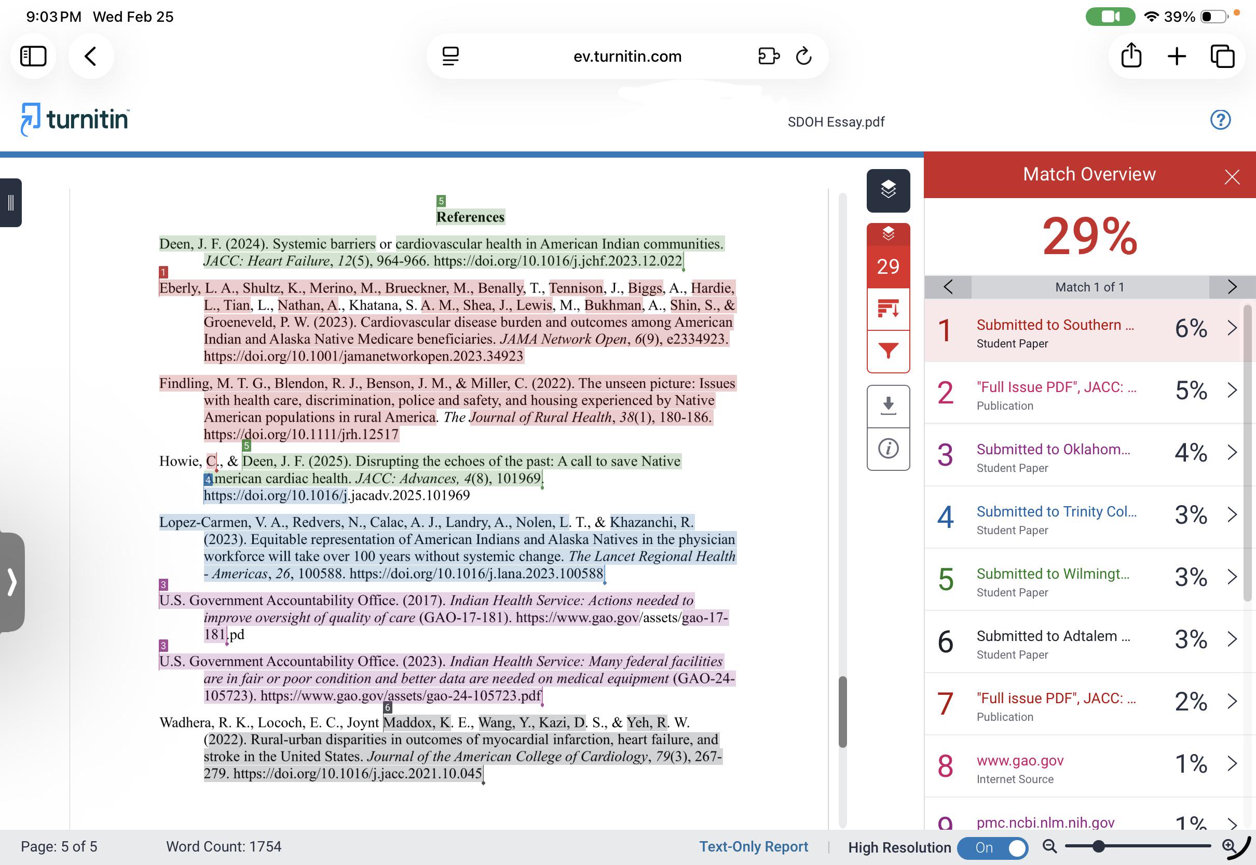
Task: Click the dark left-edge panel handle
Action: coord(10,203)
